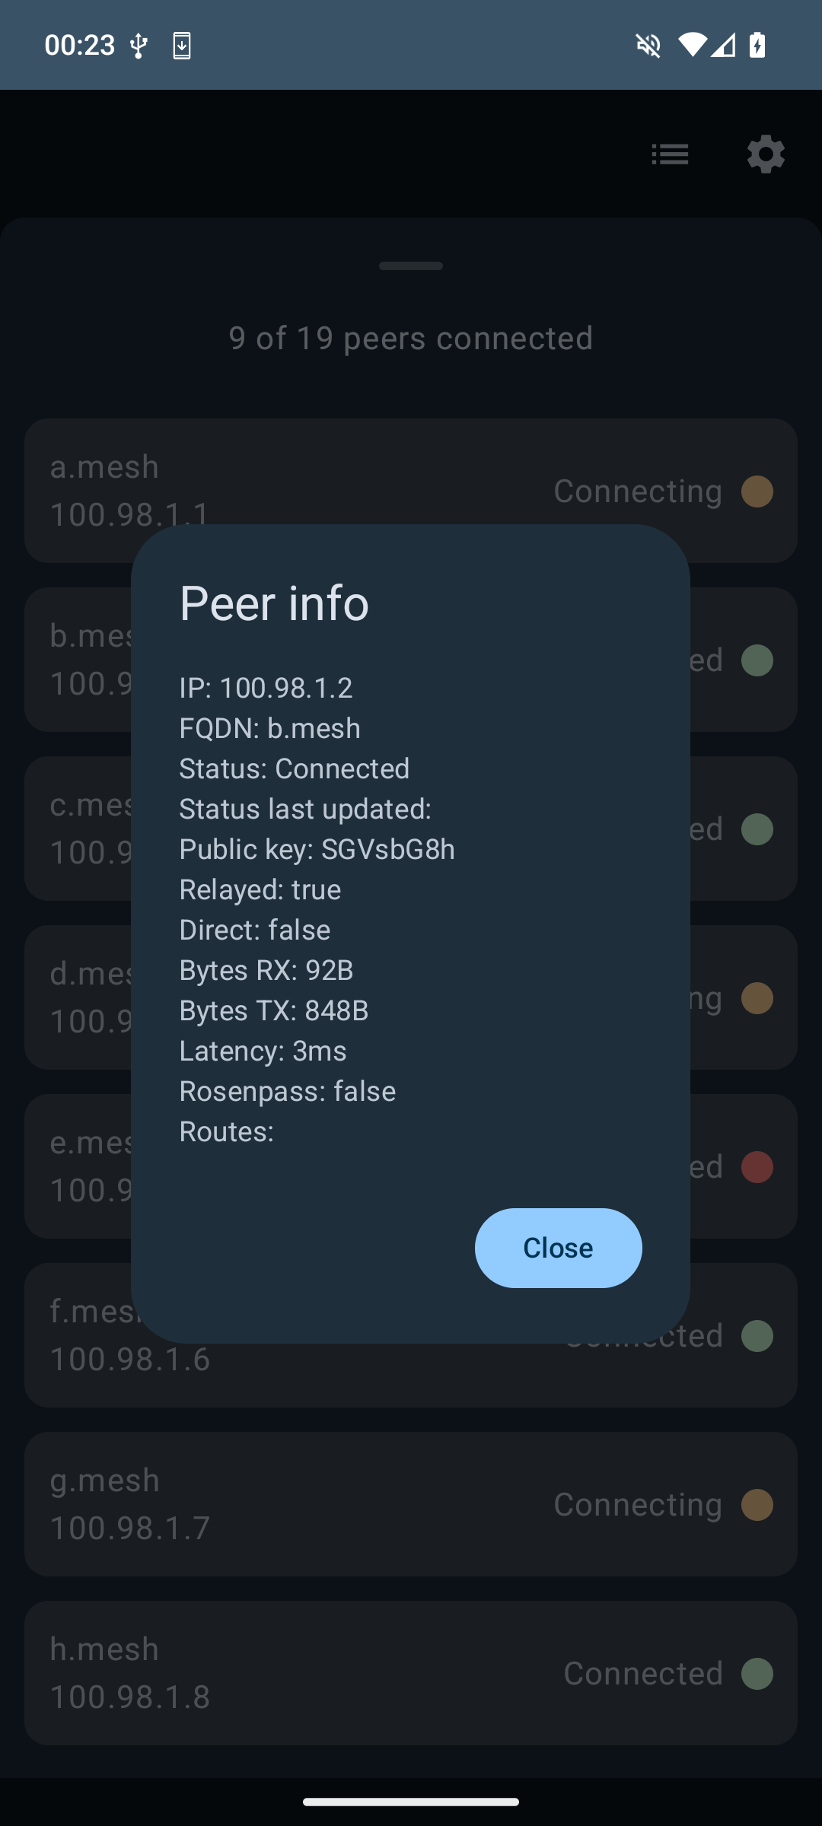This screenshot has width=822, height=1826.
Task: Tap the cellular signal icon
Action: [x=723, y=46]
